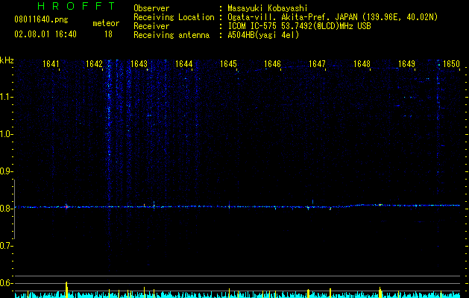Select the ICOM IC-575 receiver text
This screenshot has height=298, width=469.
[x=299, y=26]
